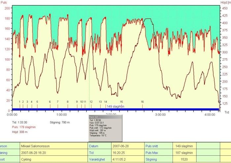Image resolution: width=231 pixels, height=163 pixels.
Task: Click the Puls Max value 187 slag/min
Action: 184,152
